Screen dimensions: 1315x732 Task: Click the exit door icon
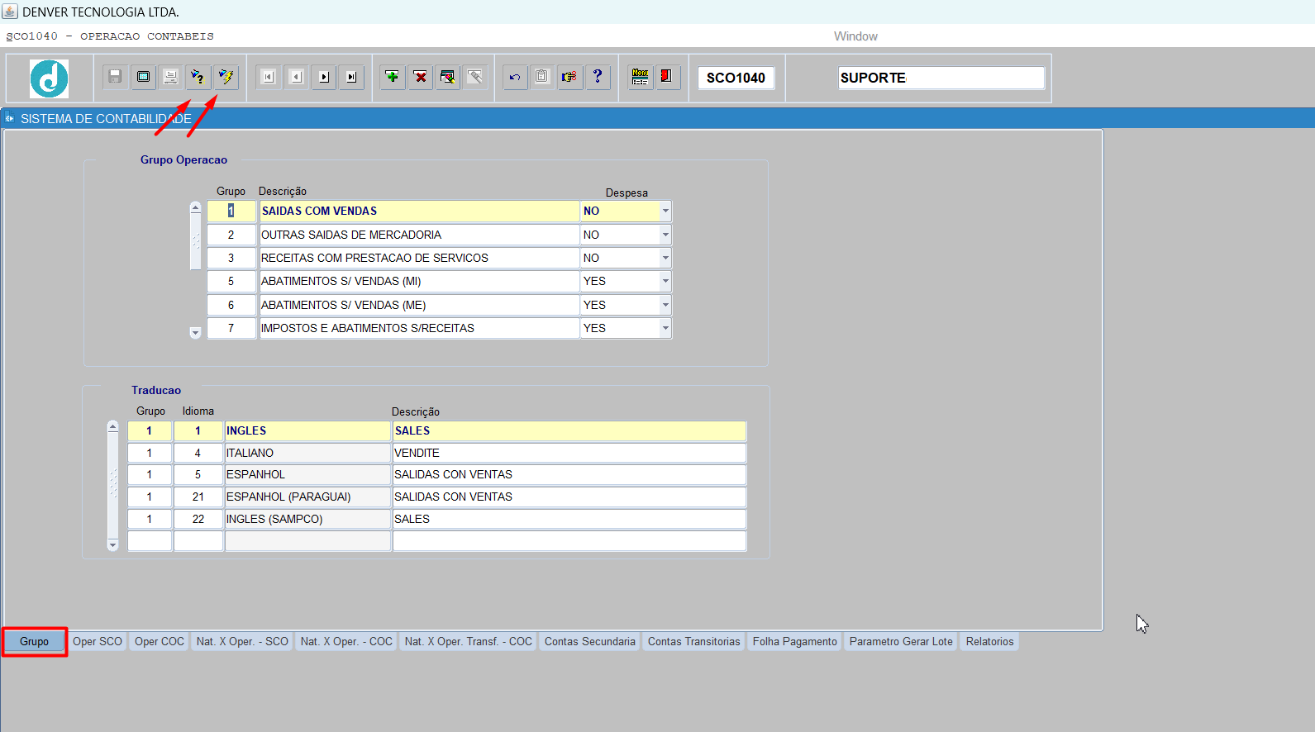pos(667,77)
